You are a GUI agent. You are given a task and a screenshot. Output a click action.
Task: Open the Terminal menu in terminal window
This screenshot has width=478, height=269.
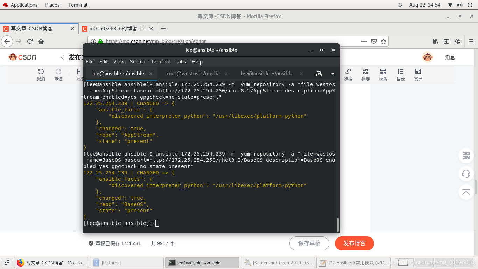pyautogui.click(x=160, y=61)
